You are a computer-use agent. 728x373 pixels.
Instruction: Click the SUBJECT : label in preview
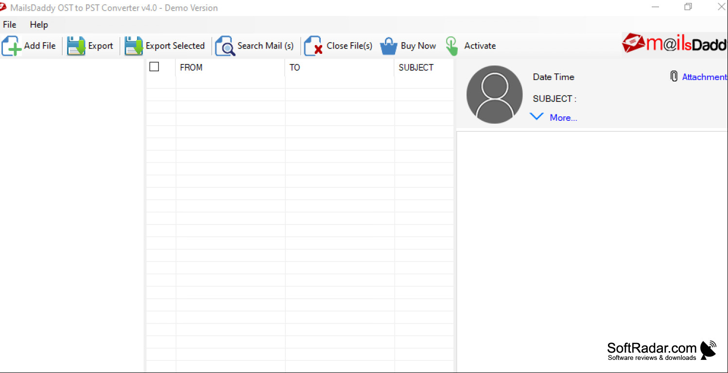(555, 98)
